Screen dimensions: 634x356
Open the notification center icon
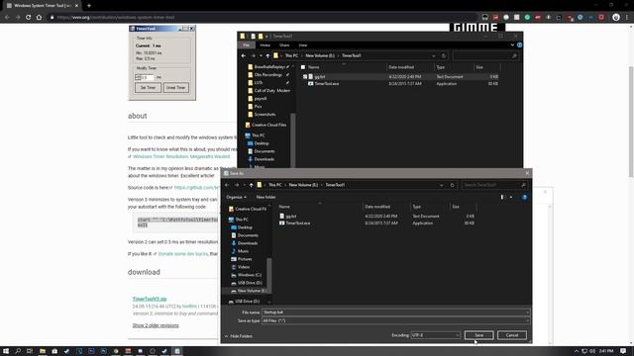[x=623, y=351]
